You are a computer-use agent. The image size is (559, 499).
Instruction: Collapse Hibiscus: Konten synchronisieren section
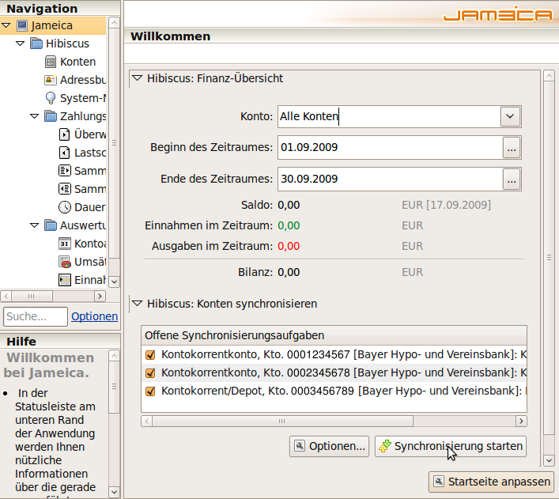[138, 304]
